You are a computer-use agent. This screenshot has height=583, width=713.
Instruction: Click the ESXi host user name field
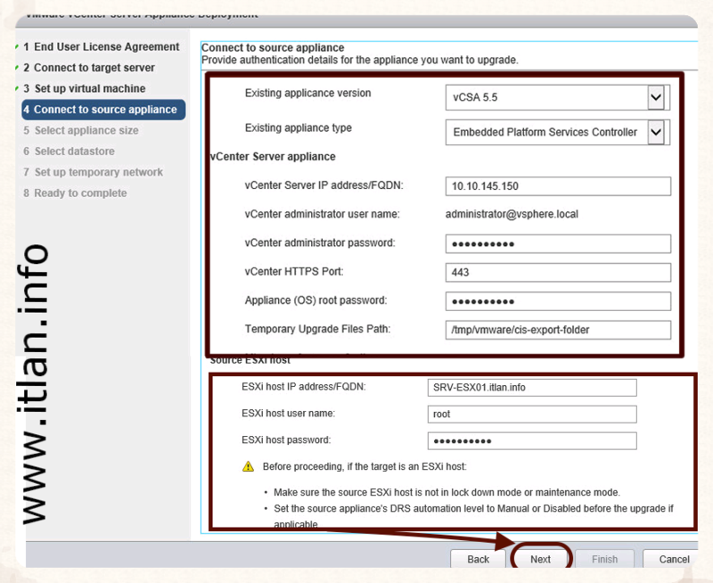tap(532, 414)
